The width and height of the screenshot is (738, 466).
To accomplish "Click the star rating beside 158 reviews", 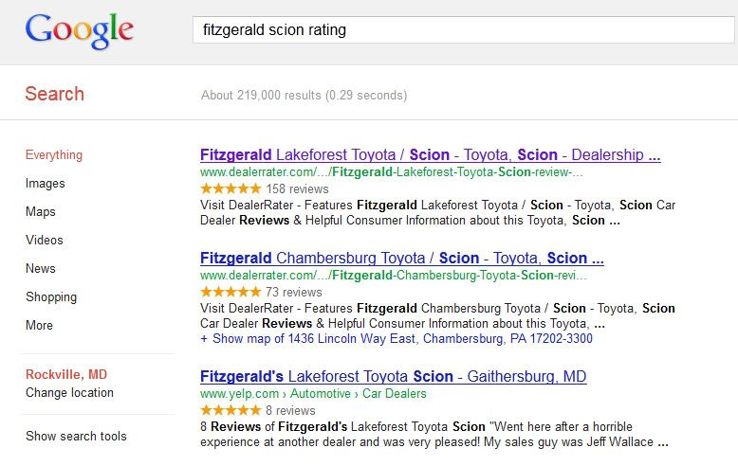I will coord(231,189).
